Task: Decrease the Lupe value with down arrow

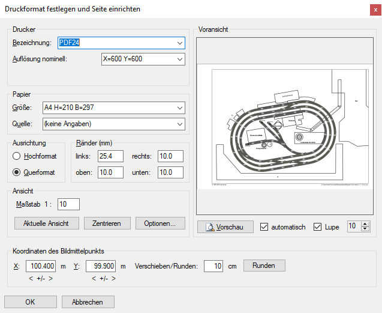Action: tap(365, 229)
